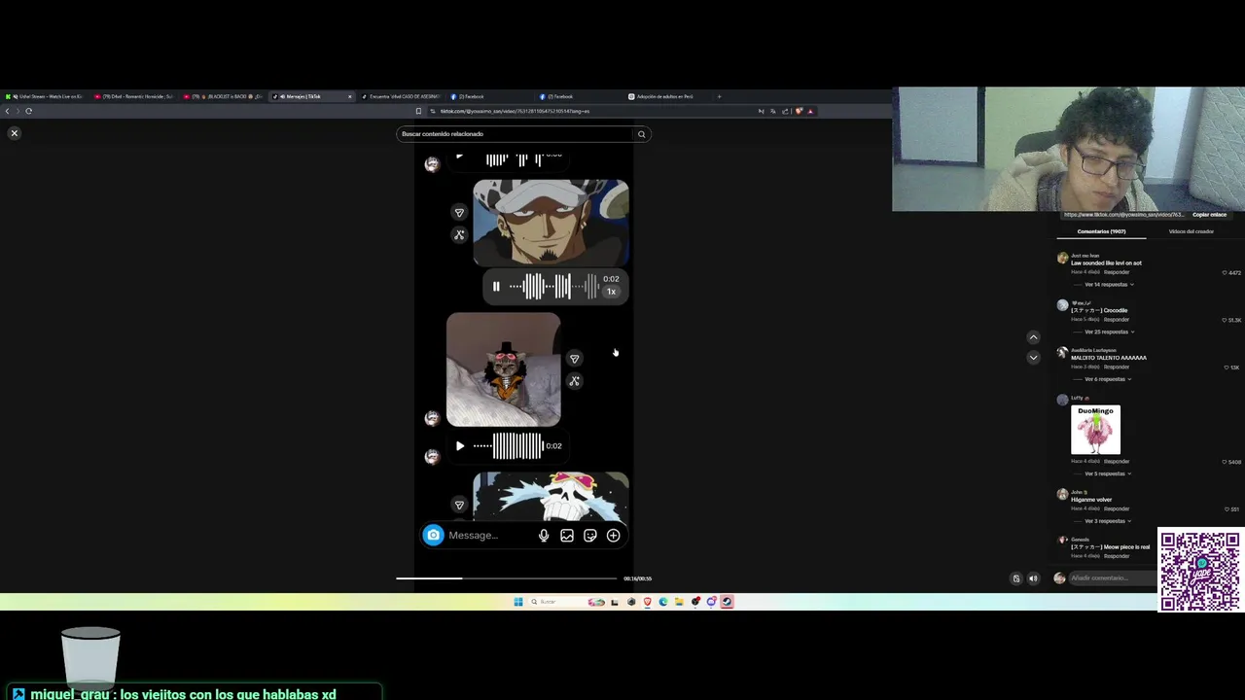Click the scissors icon beside cat image
This screenshot has height=700, width=1245.
(x=574, y=381)
